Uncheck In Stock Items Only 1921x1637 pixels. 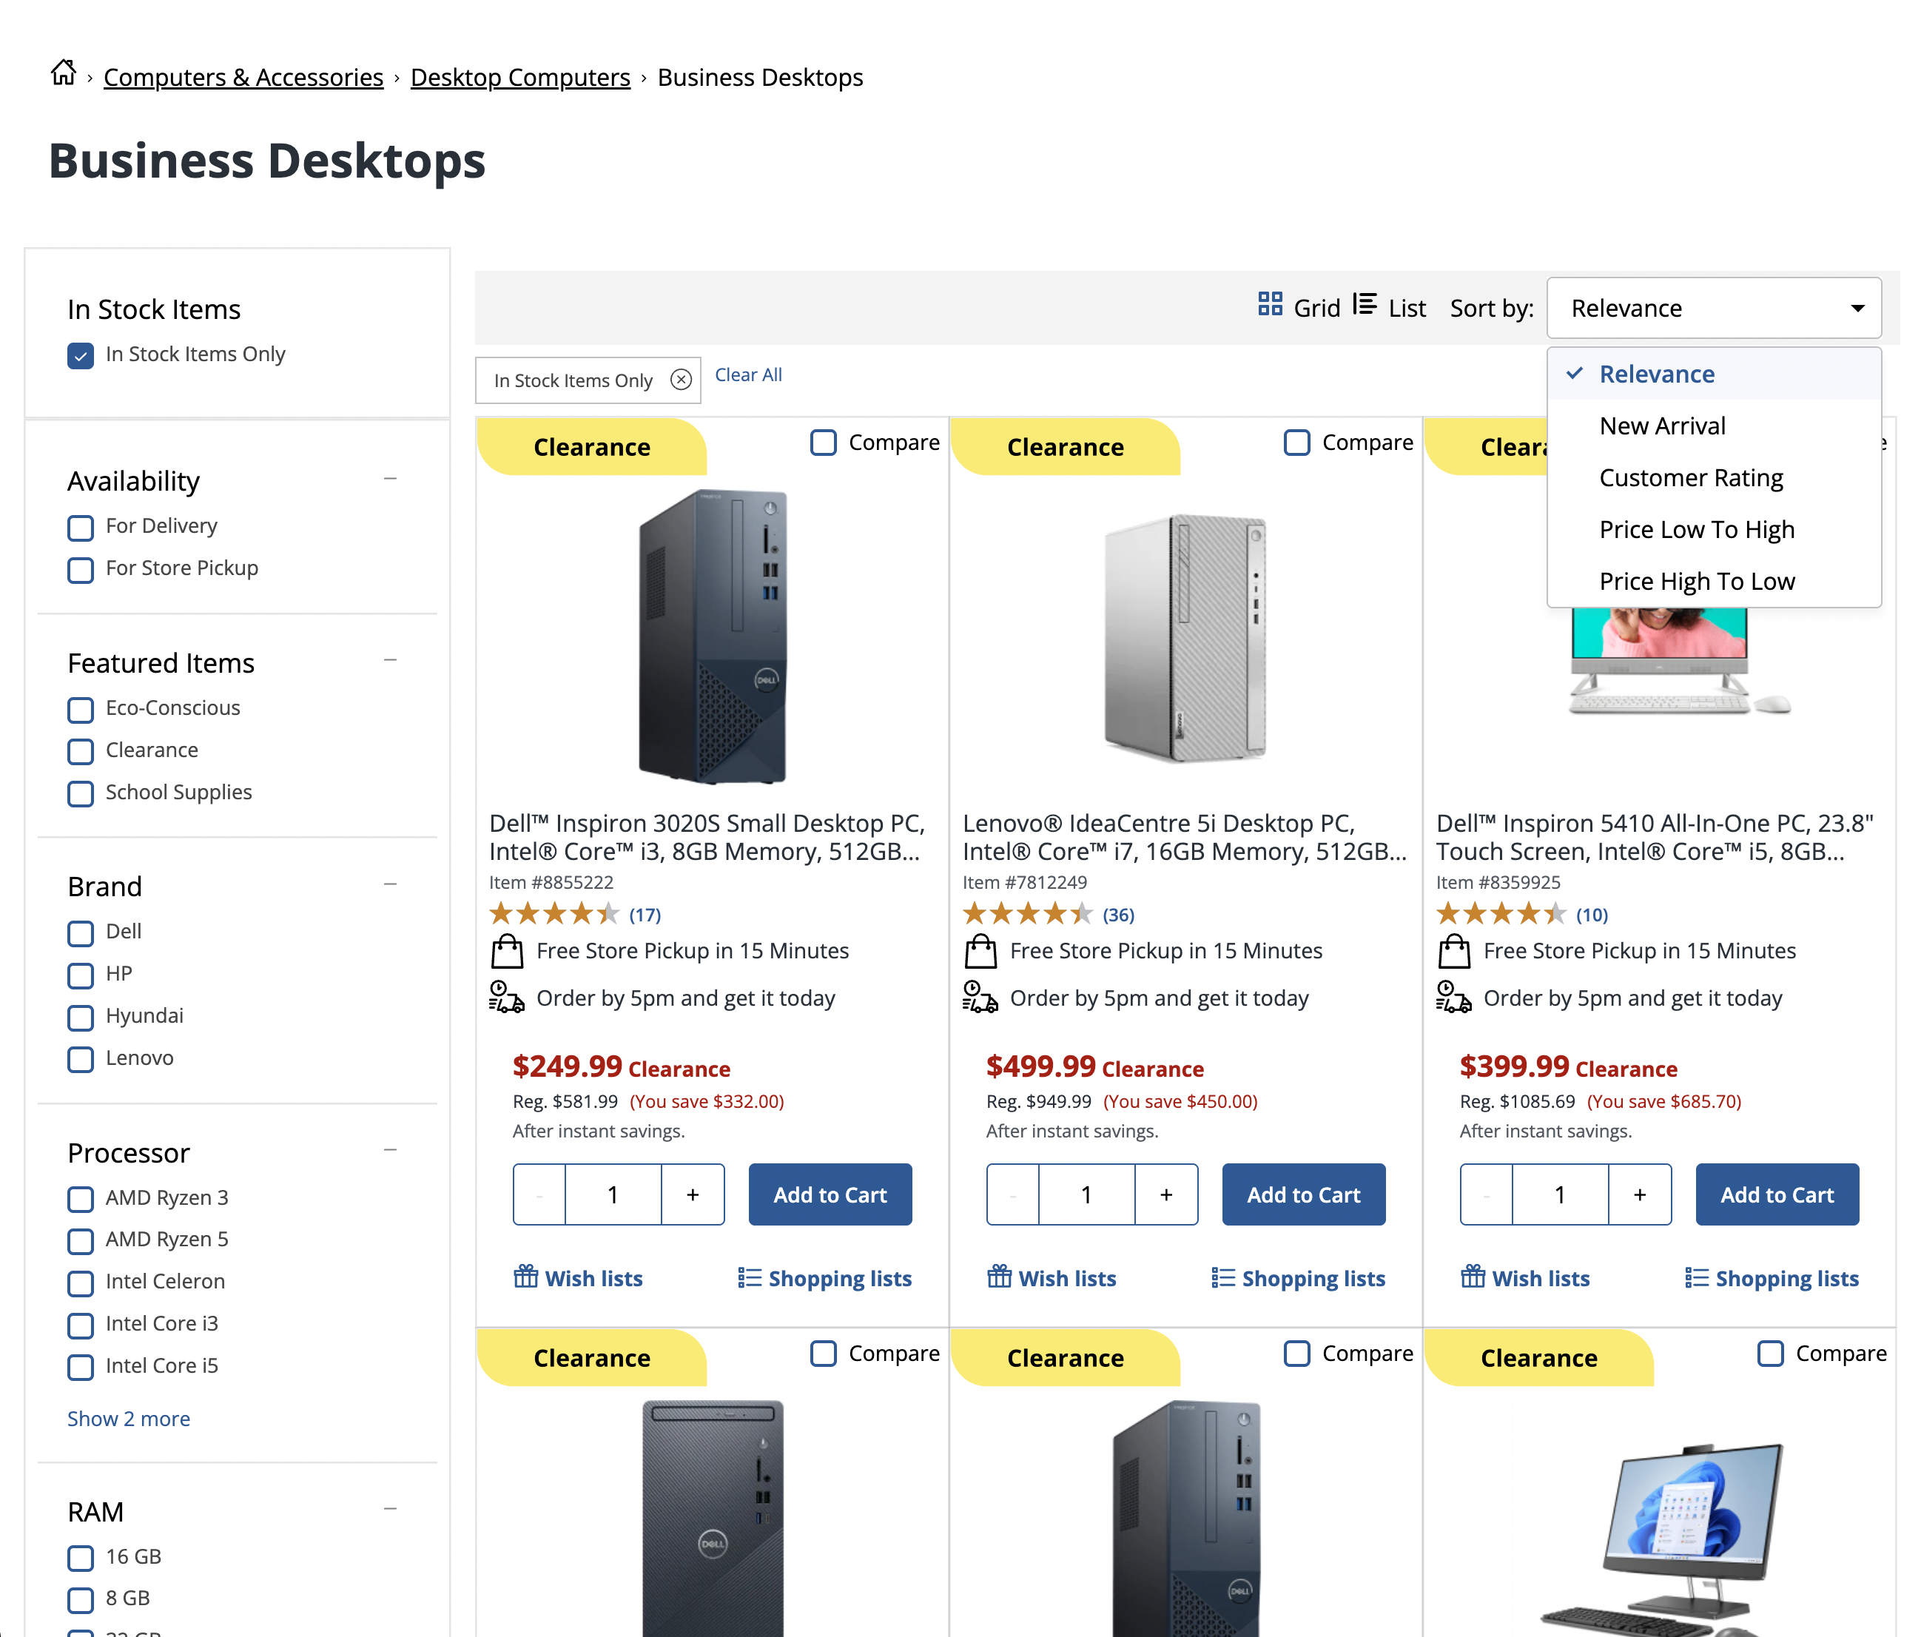pyautogui.click(x=81, y=355)
